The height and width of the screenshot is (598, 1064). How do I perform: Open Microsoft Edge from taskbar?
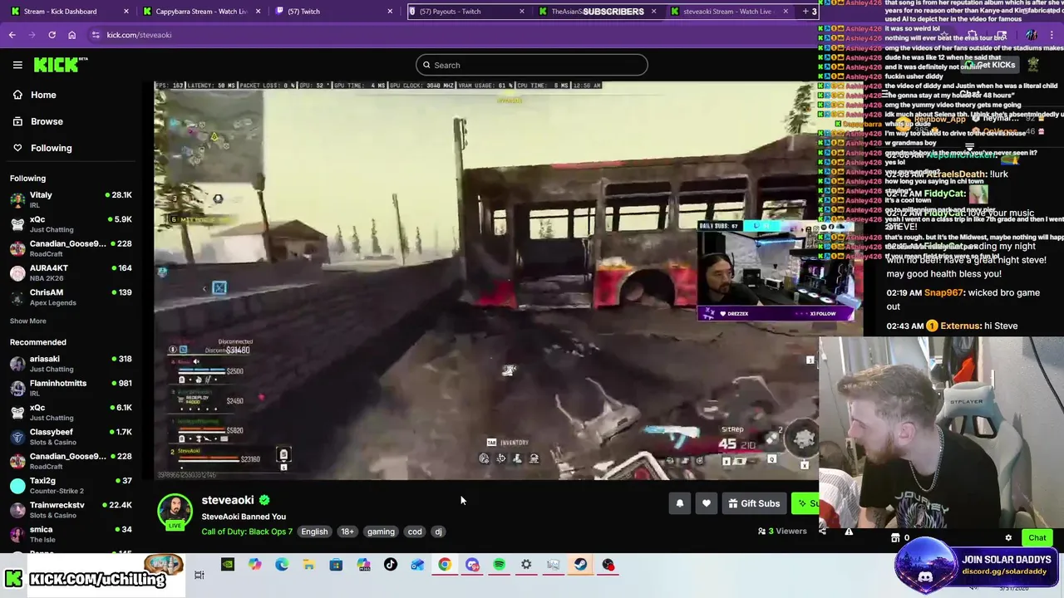(282, 565)
